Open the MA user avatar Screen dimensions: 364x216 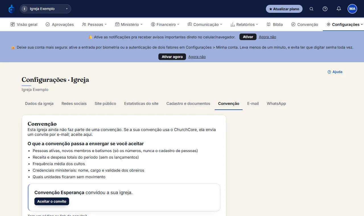352,9
